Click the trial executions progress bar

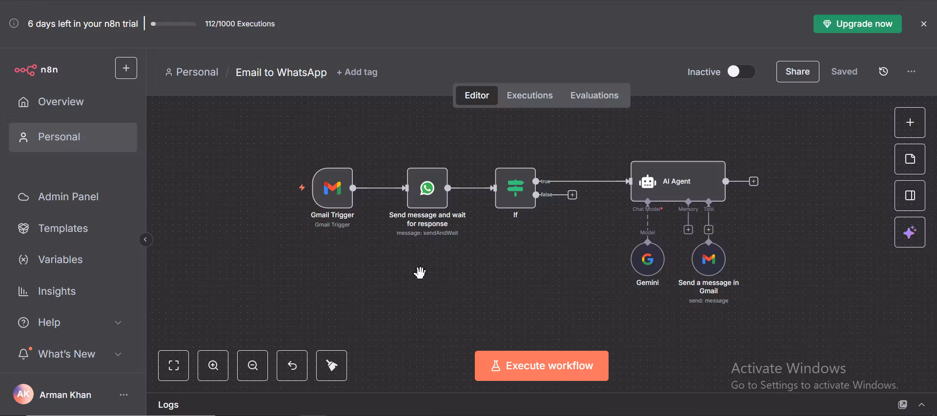[173, 24]
